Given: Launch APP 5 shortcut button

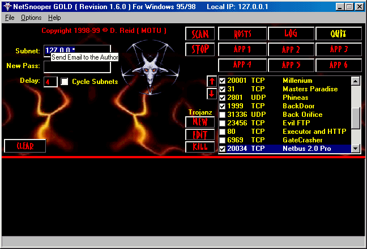Looking at the screenshot, I should [x=291, y=65].
